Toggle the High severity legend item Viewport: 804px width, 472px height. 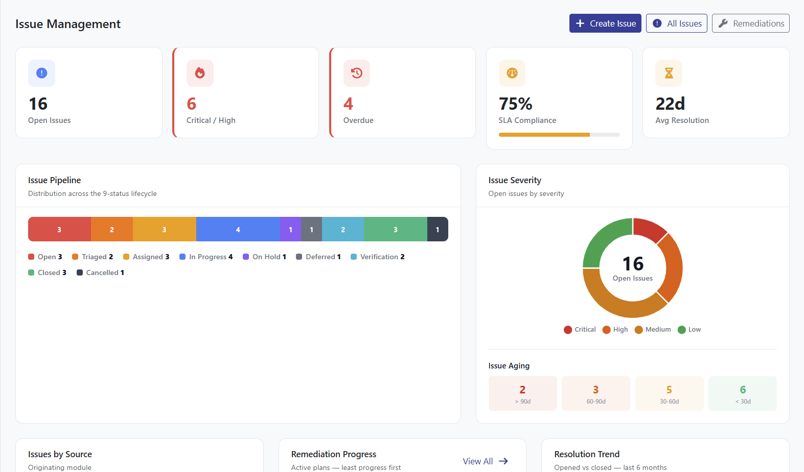point(615,330)
